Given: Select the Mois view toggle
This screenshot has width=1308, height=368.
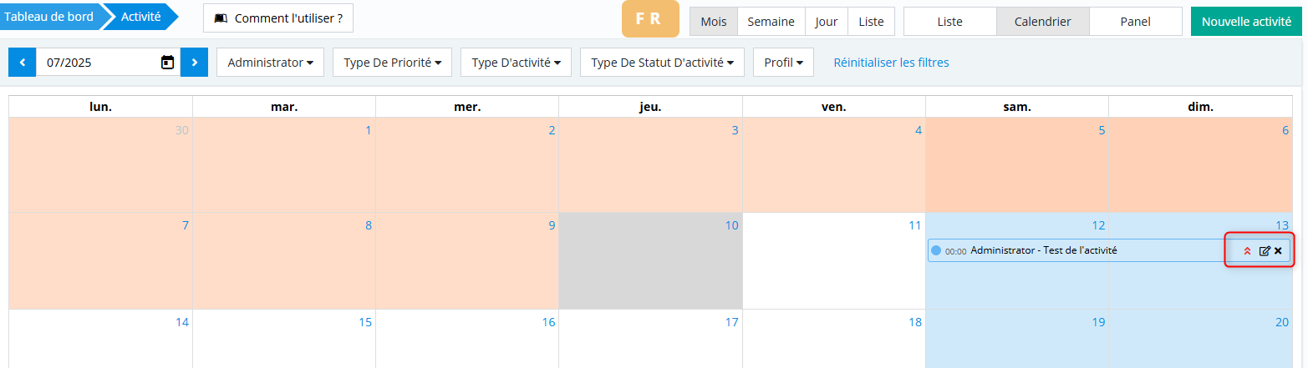Looking at the screenshot, I should pyautogui.click(x=713, y=22).
